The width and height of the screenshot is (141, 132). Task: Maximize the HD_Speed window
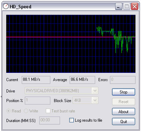(127, 6)
